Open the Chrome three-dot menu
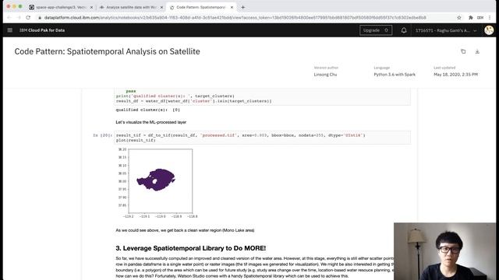 (x=490, y=17)
